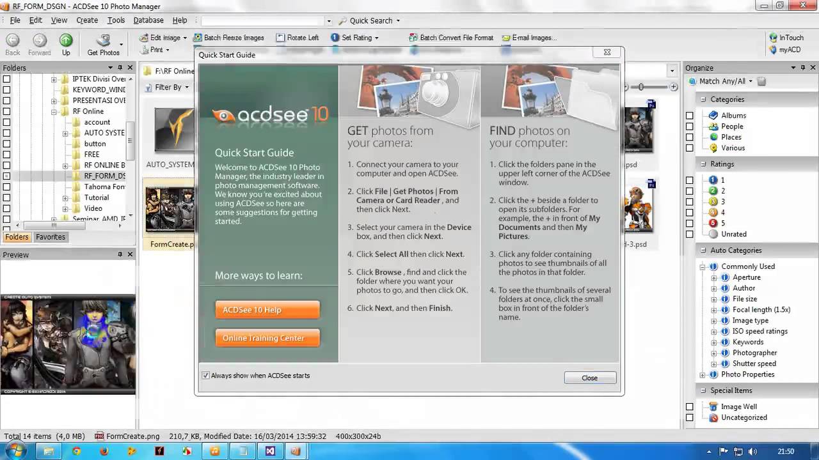Go up one folder with Up icon
Image resolution: width=819 pixels, height=460 pixels.
point(66,40)
